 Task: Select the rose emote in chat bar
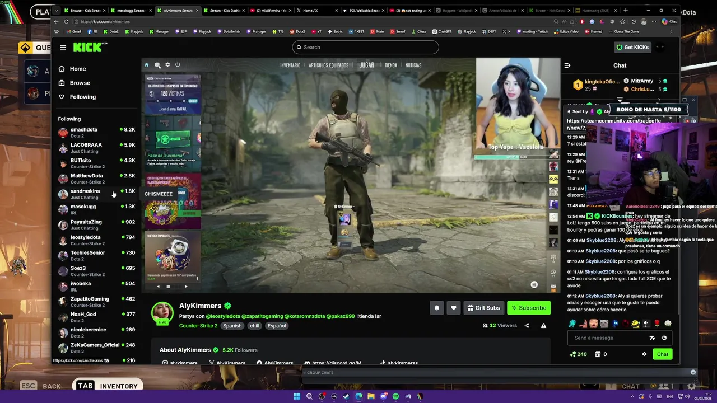click(657, 324)
